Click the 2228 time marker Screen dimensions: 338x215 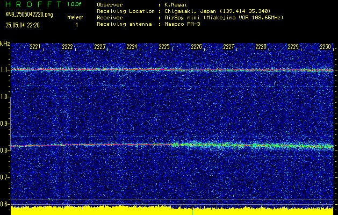coord(261,47)
